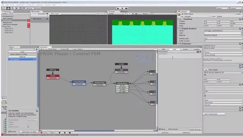Select the Reset Frog state node

pyautogui.click(x=99, y=84)
